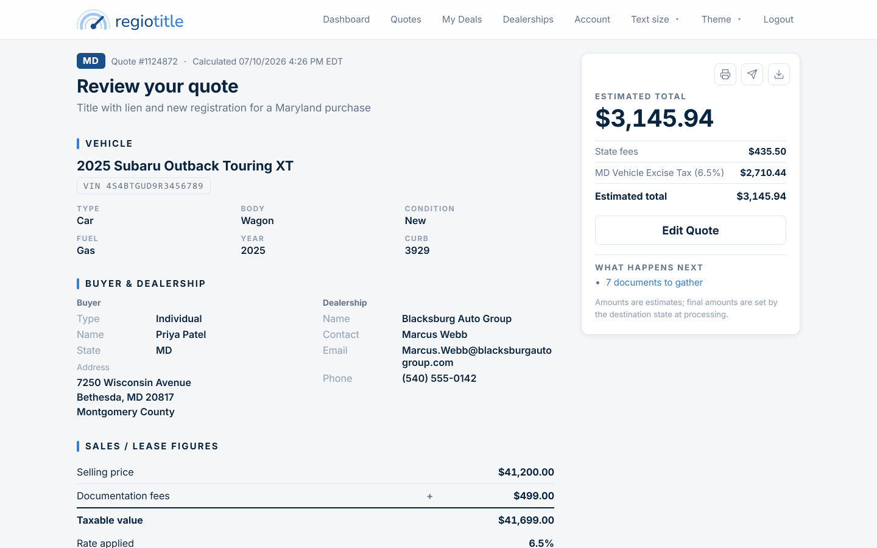Viewport: 877px width, 548px height.
Task: Open the Theme dropdown
Action: [722, 19]
